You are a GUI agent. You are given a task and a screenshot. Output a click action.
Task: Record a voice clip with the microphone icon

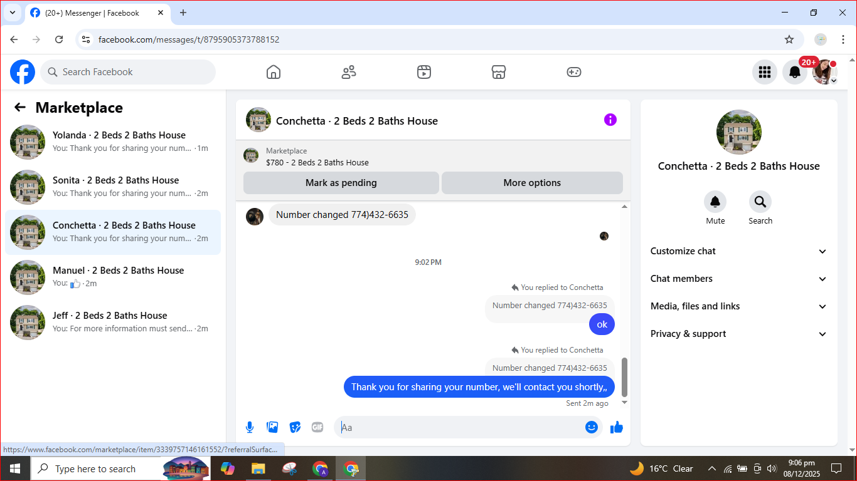[x=250, y=427]
